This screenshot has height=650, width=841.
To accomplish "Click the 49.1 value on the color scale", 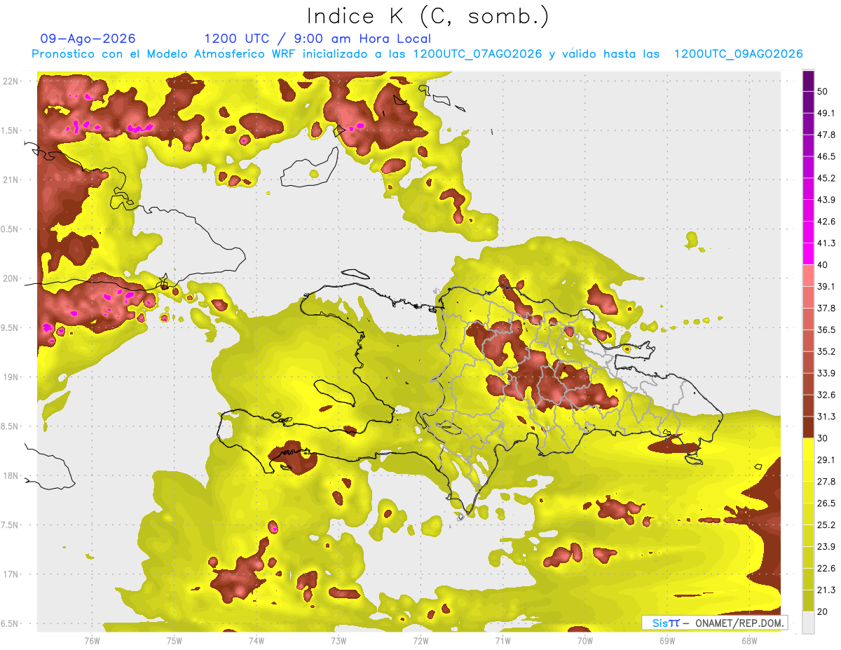I will click(x=827, y=113).
